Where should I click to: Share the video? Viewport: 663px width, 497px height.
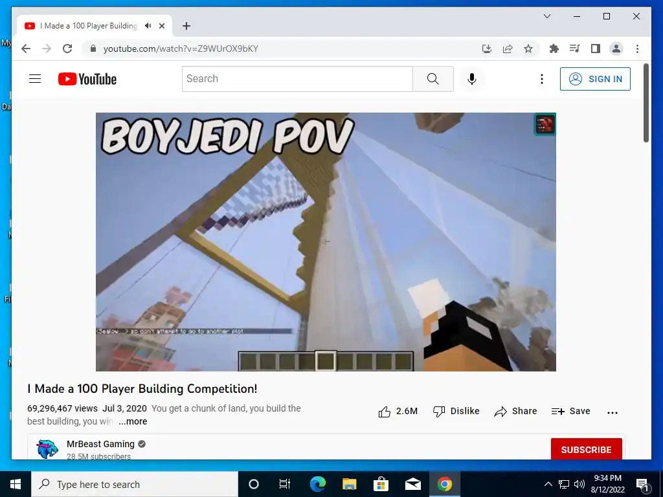[x=515, y=411]
